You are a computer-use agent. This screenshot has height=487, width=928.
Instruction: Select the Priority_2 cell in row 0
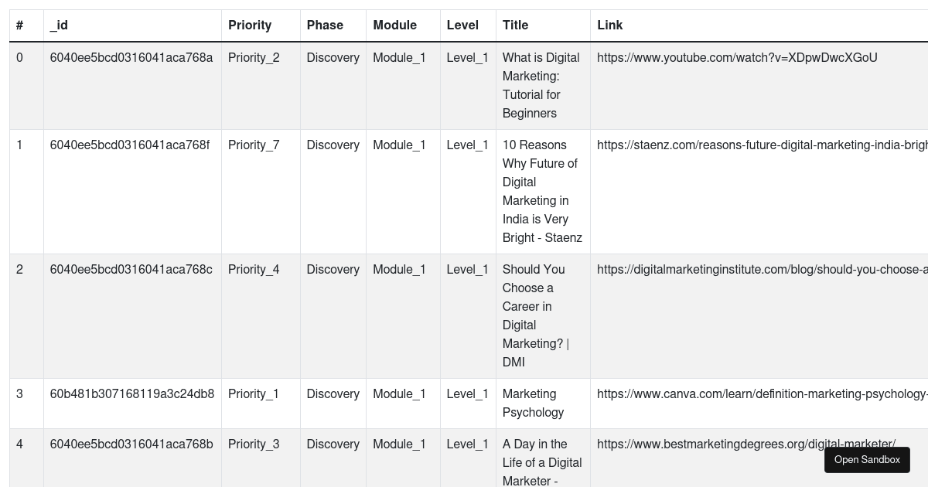(x=254, y=57)
